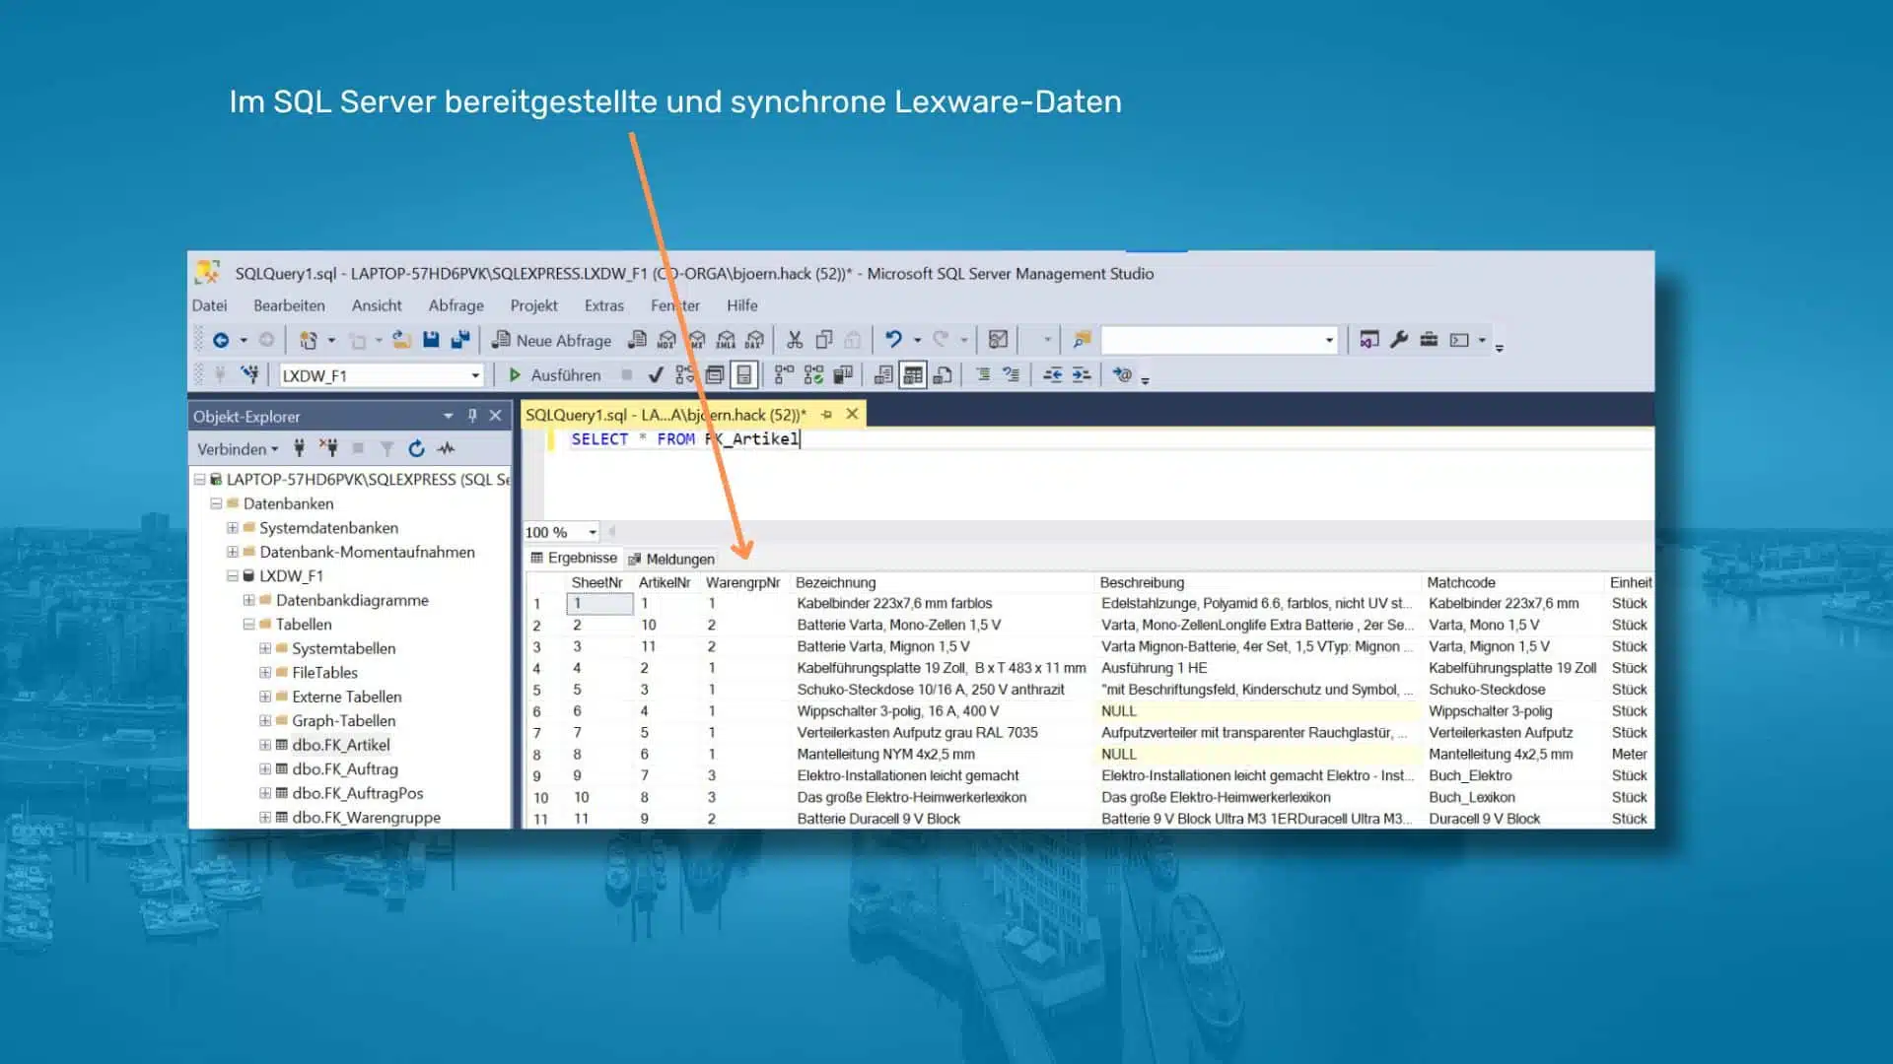This screenshot has height=1064, width=1893.
Task: Click the Save icon in the toolbar
Action: coord(431,340)
